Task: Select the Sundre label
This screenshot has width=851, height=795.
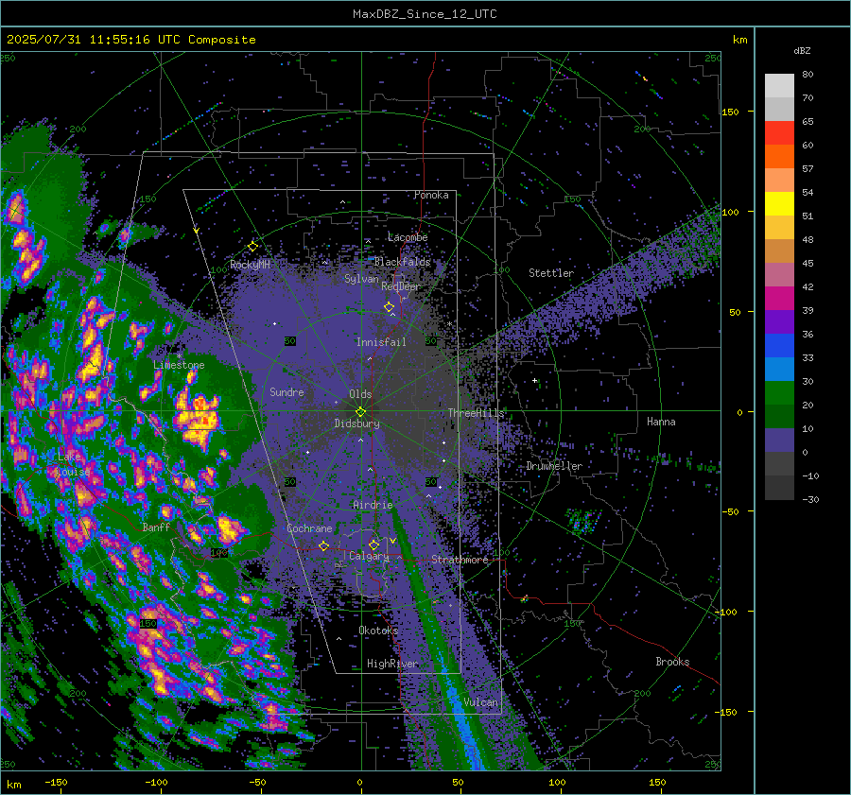Action: (x=287, y=391)
